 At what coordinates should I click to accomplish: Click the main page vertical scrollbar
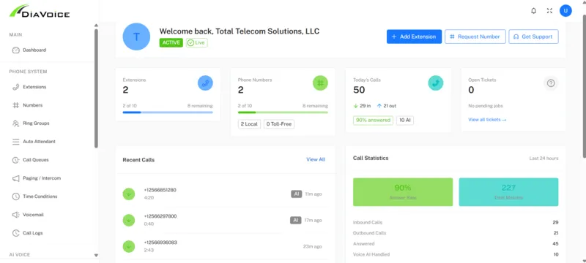point(584,85)
